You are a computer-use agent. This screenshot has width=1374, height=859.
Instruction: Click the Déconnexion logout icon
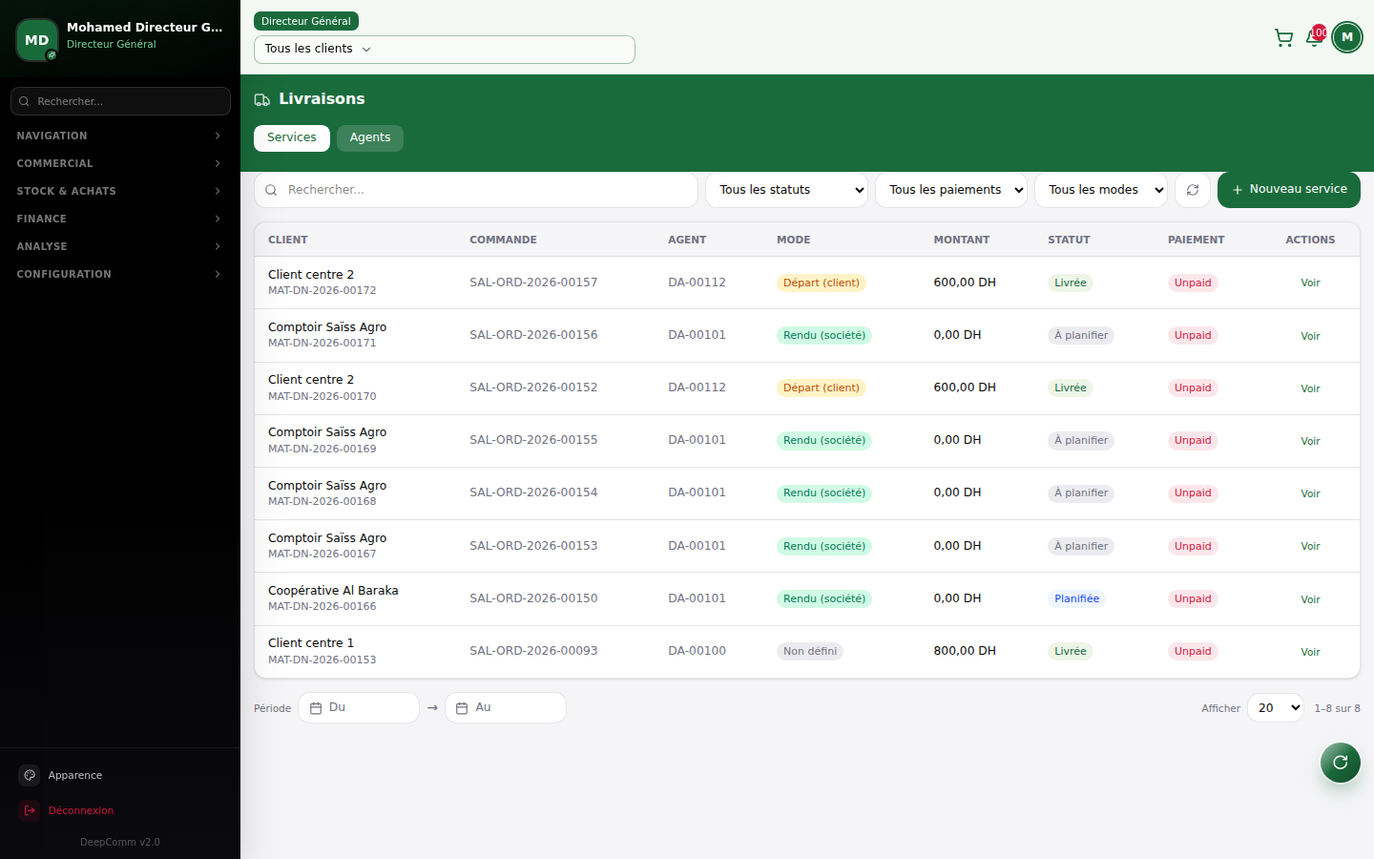coord(30,810)
